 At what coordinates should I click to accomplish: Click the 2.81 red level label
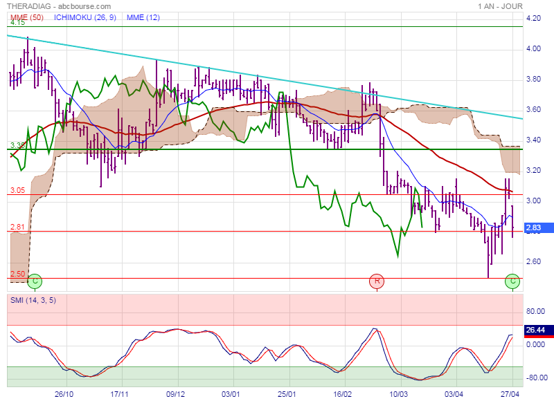click(18, 227)
